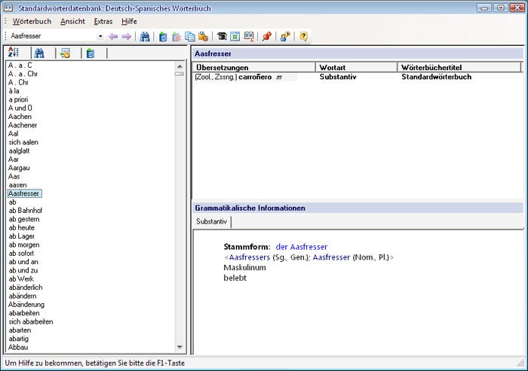
Task: Click the blue notebook add-entry toolbar icon
Action: pos(163,36)
